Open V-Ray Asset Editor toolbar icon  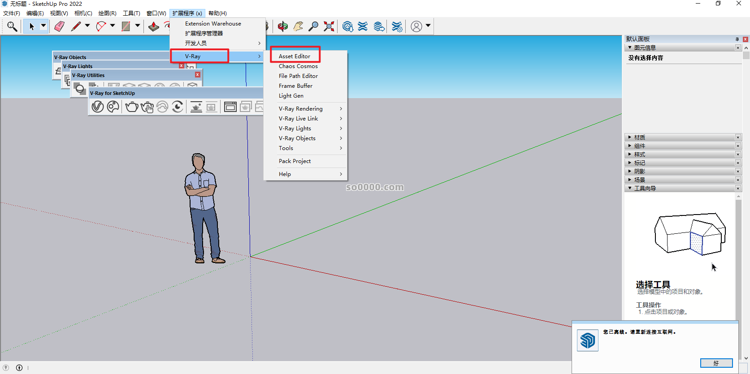point(97,107)
